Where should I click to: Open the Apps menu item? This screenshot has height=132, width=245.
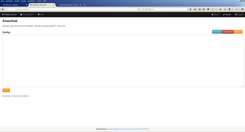pyautogui.click(x=41, y=15)
